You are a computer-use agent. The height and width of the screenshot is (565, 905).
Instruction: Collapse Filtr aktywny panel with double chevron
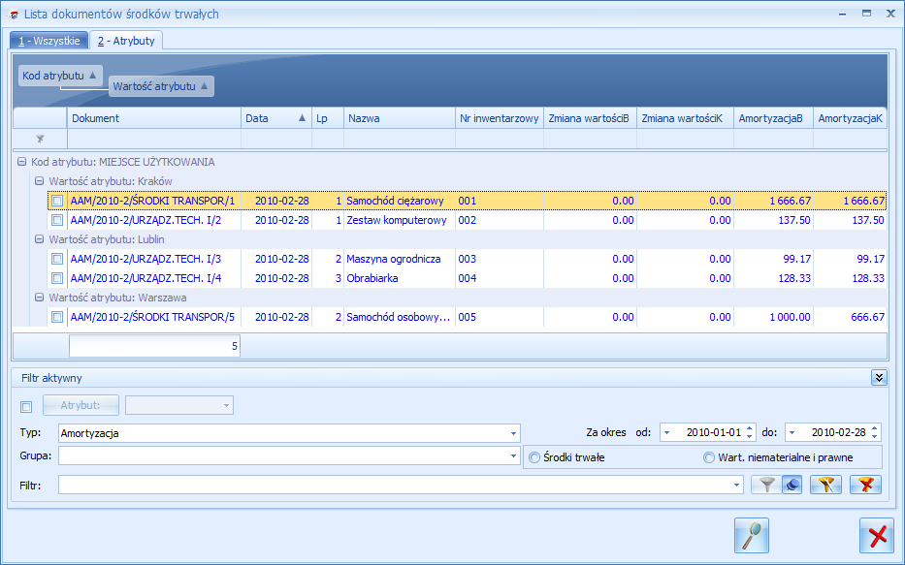pos(879,378)
